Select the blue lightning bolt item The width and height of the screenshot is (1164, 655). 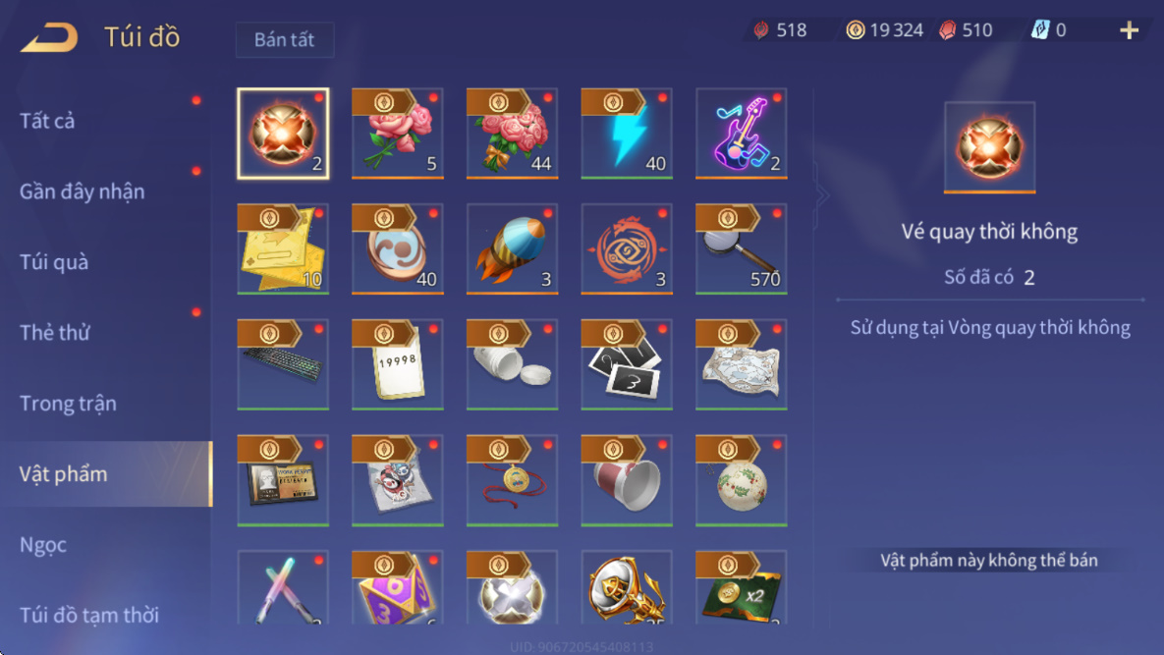[x=627, y=134]
